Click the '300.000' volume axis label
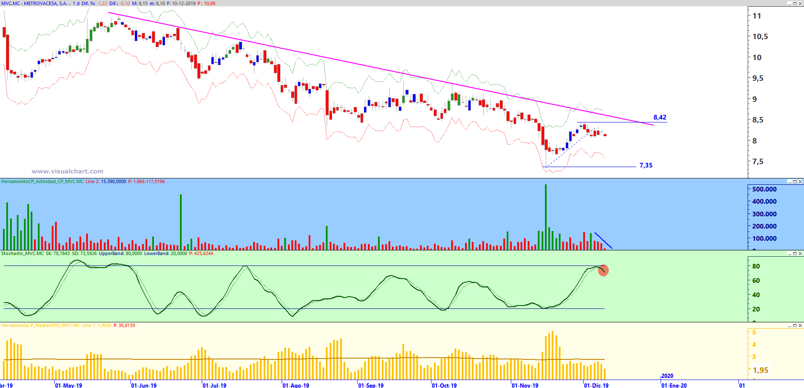Image resolution: width=804 pixels, height=388 pixels. point(764,214)
